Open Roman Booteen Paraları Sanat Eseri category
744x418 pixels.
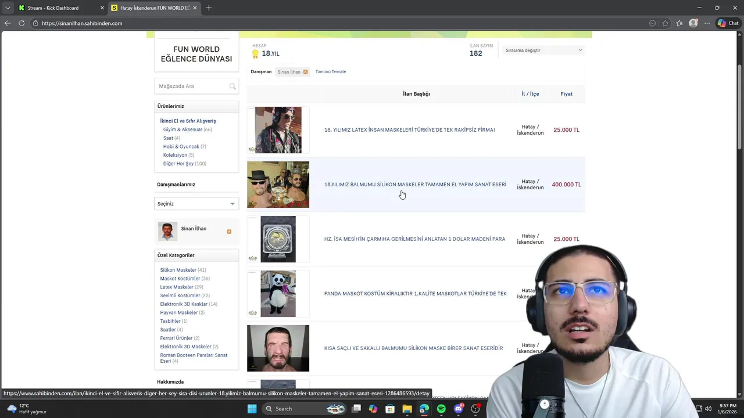(x=194, y=358)
